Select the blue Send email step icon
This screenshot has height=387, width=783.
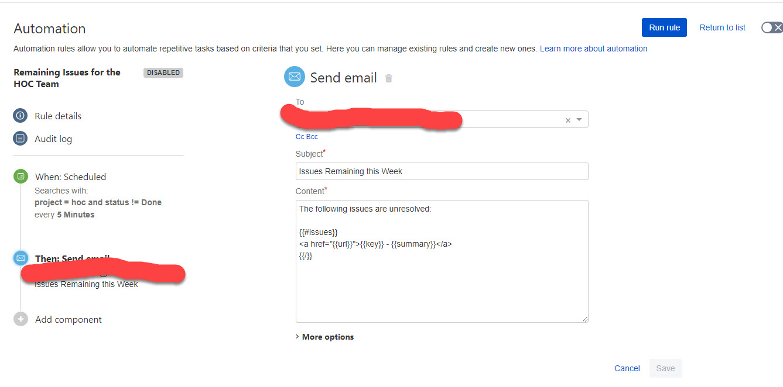(20, 258)
